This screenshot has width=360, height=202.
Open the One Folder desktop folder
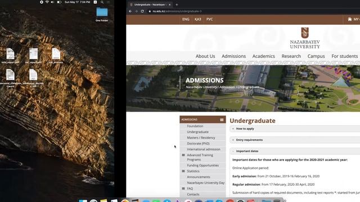(x=102, y=14)
